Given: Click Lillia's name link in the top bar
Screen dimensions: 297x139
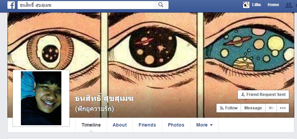Looking at the screenshot, I should (256, 5).
